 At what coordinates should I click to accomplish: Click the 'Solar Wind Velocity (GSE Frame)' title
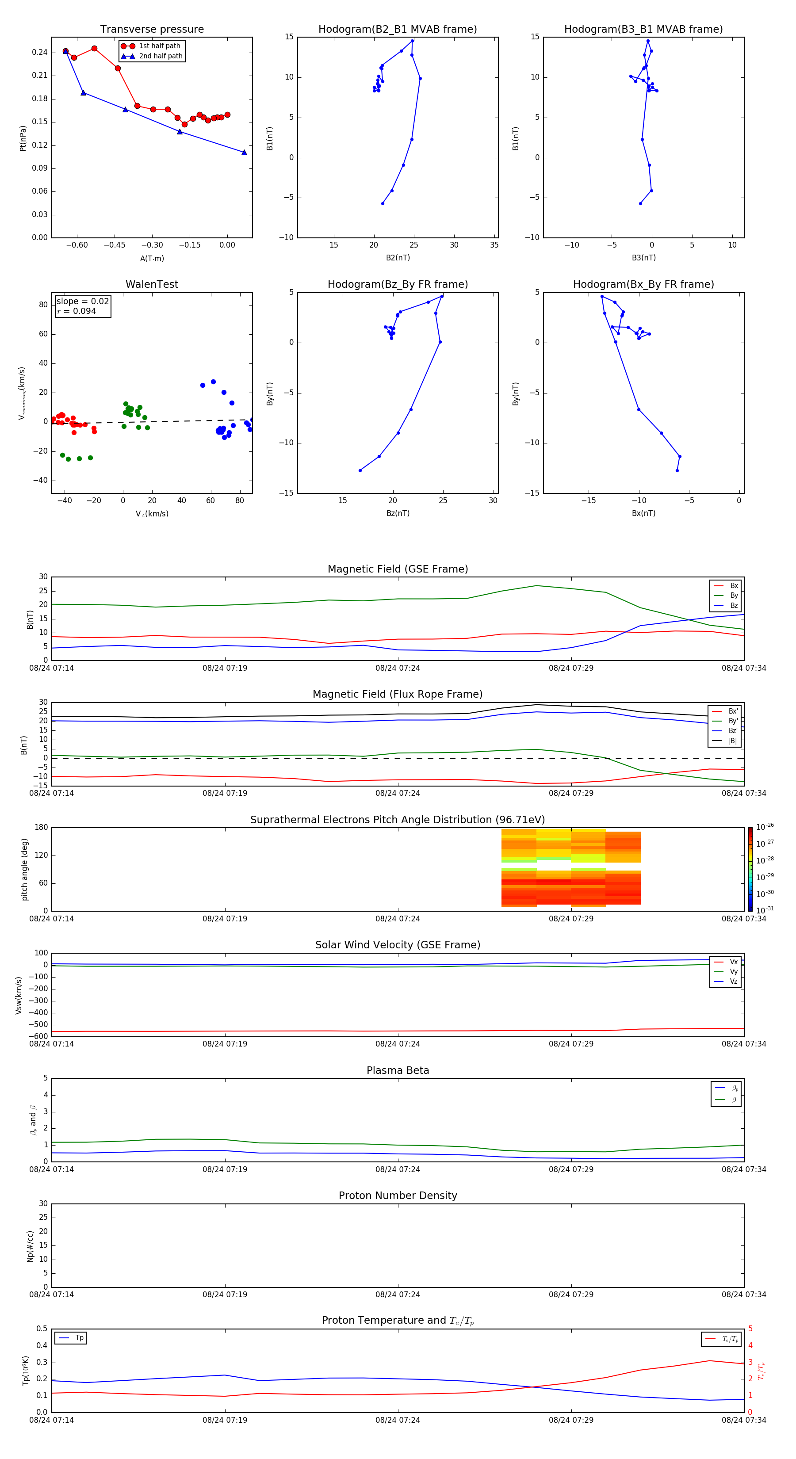[x=398, y=945]
